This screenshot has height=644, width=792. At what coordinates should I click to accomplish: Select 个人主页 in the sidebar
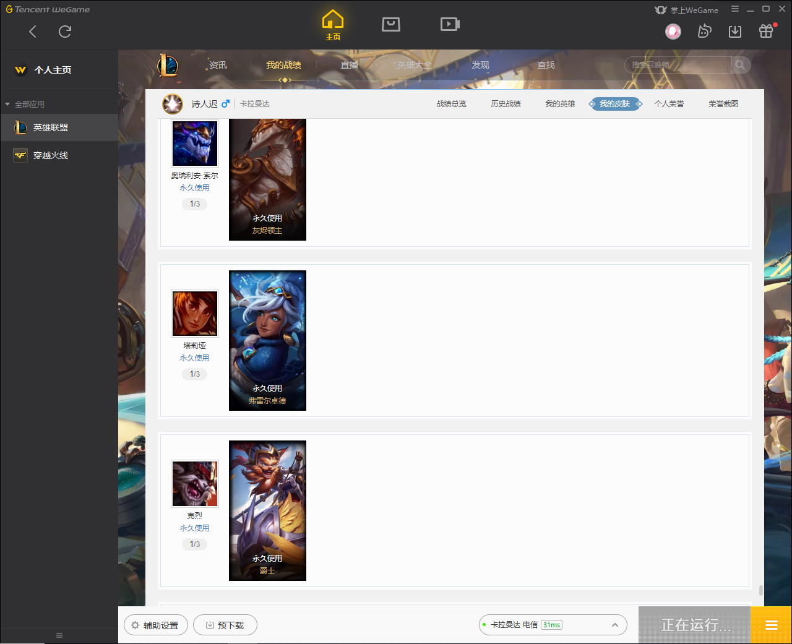[x=59, y=70]
